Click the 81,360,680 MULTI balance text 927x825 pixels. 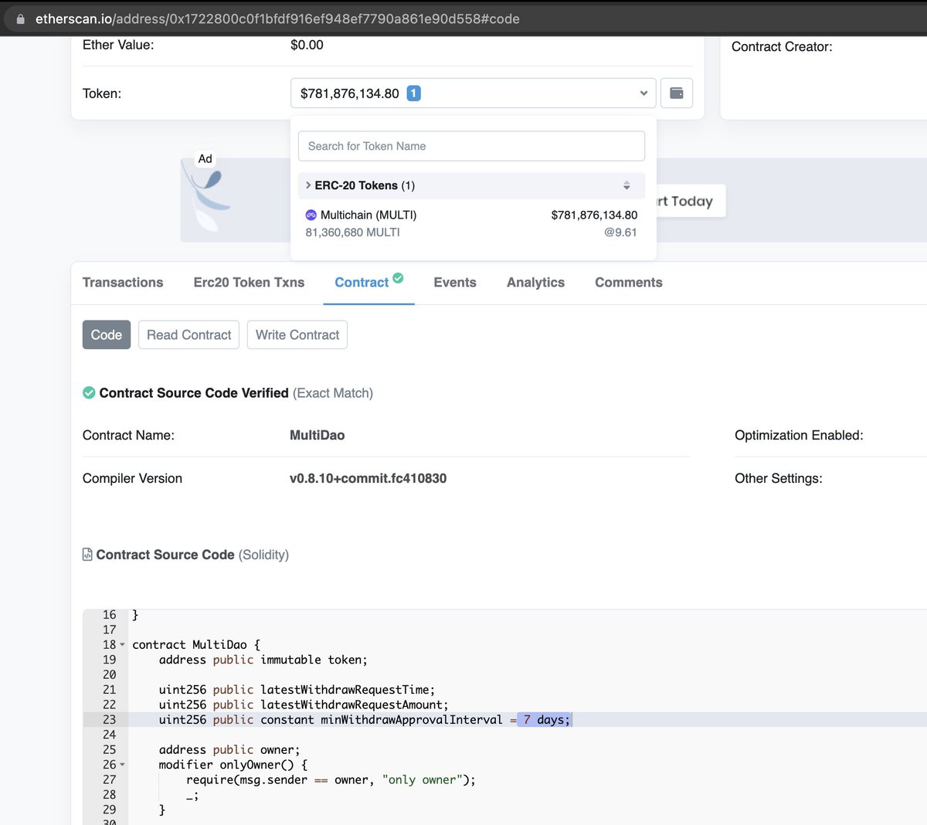pos(352,233)
